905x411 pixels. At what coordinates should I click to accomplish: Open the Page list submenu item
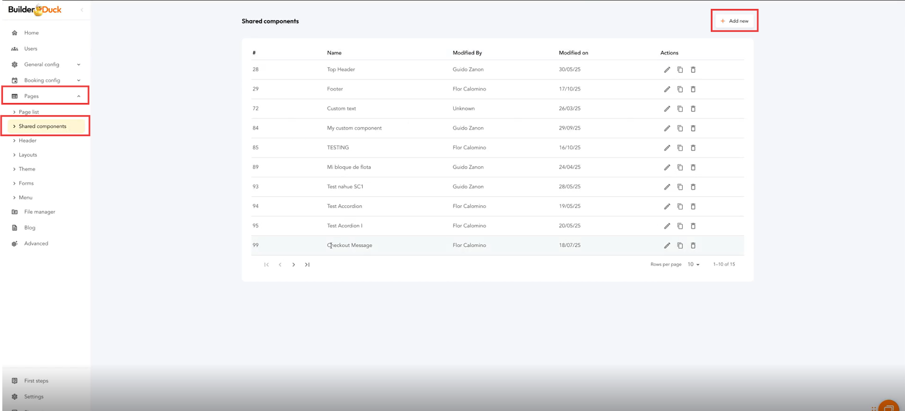[29, 112]
